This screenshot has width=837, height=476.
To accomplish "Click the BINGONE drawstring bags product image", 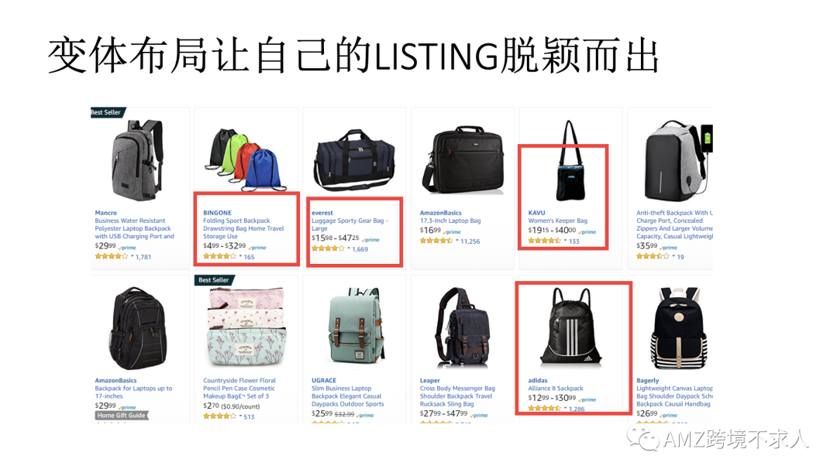I will (x=246, y=159).
